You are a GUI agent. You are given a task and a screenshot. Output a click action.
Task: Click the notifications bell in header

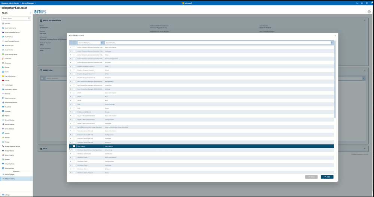[x=362, y=3]
